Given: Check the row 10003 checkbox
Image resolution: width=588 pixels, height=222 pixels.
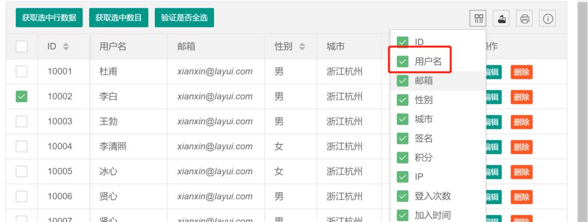Looking at the screenshot, I should pyautogui.click(x=21, y=122).
